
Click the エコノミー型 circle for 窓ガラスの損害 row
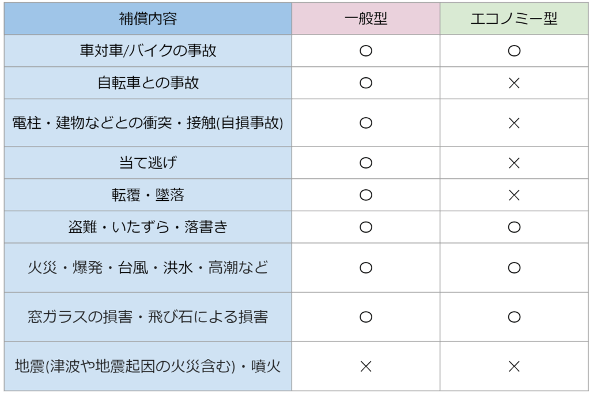[x=515, y=317]
